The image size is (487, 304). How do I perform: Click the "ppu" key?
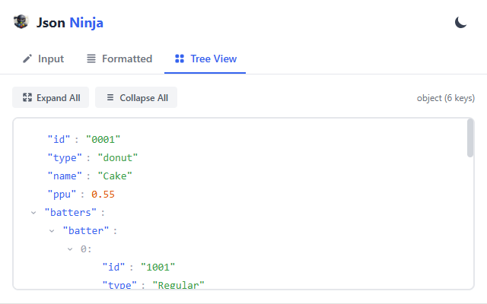62,195
